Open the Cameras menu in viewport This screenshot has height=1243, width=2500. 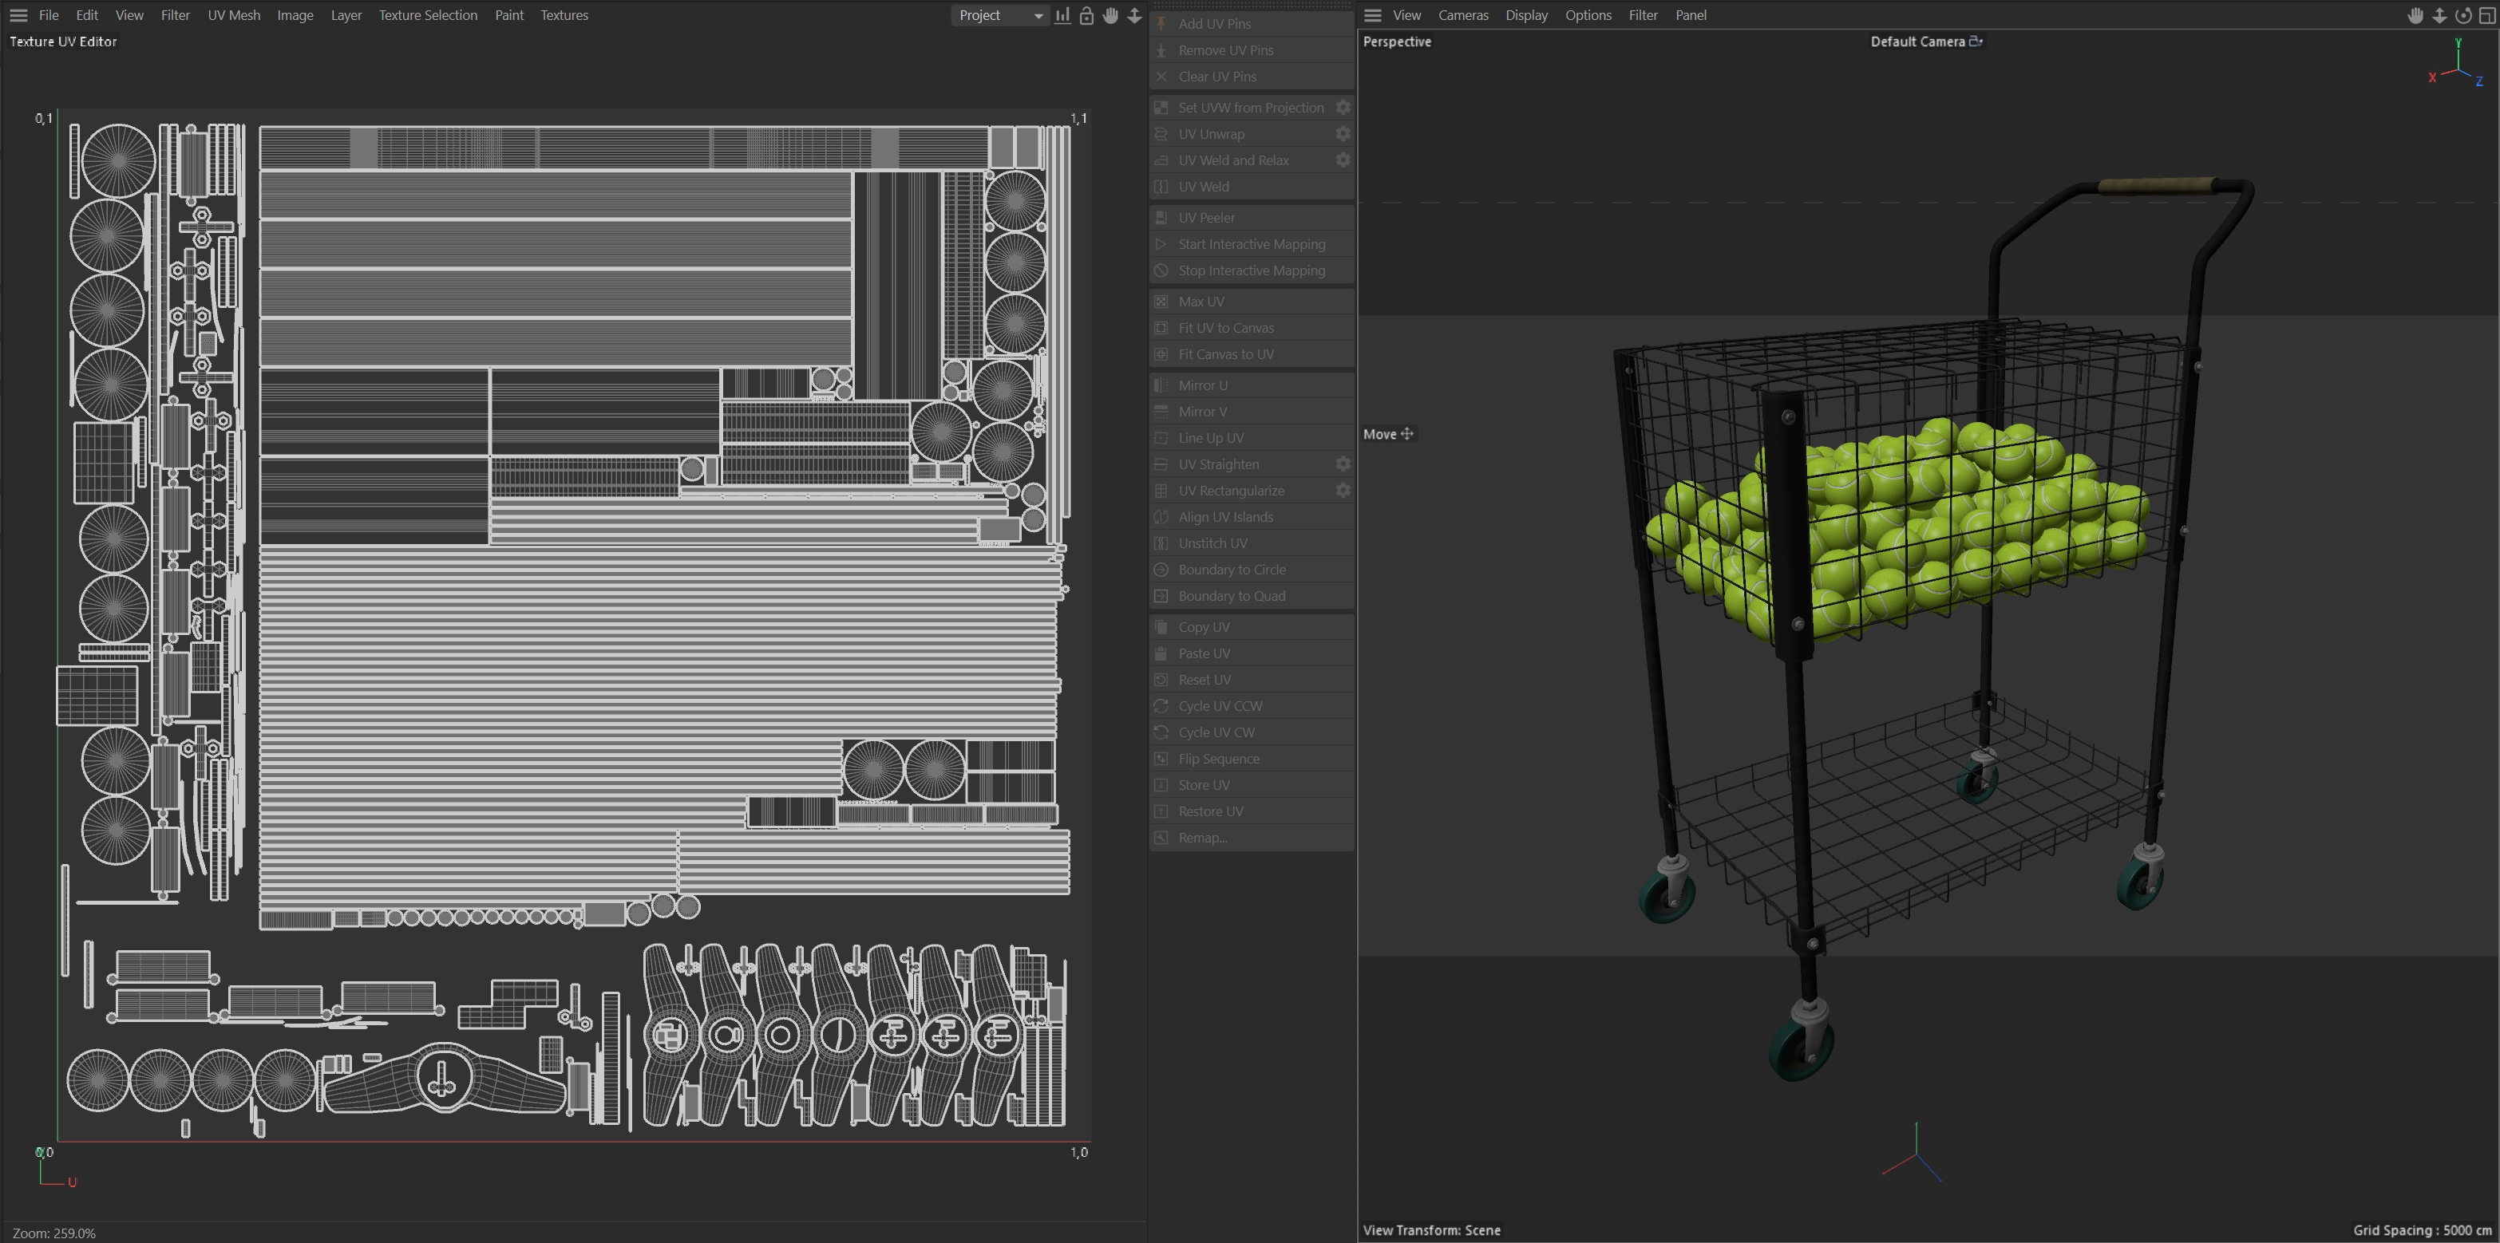1462,15
